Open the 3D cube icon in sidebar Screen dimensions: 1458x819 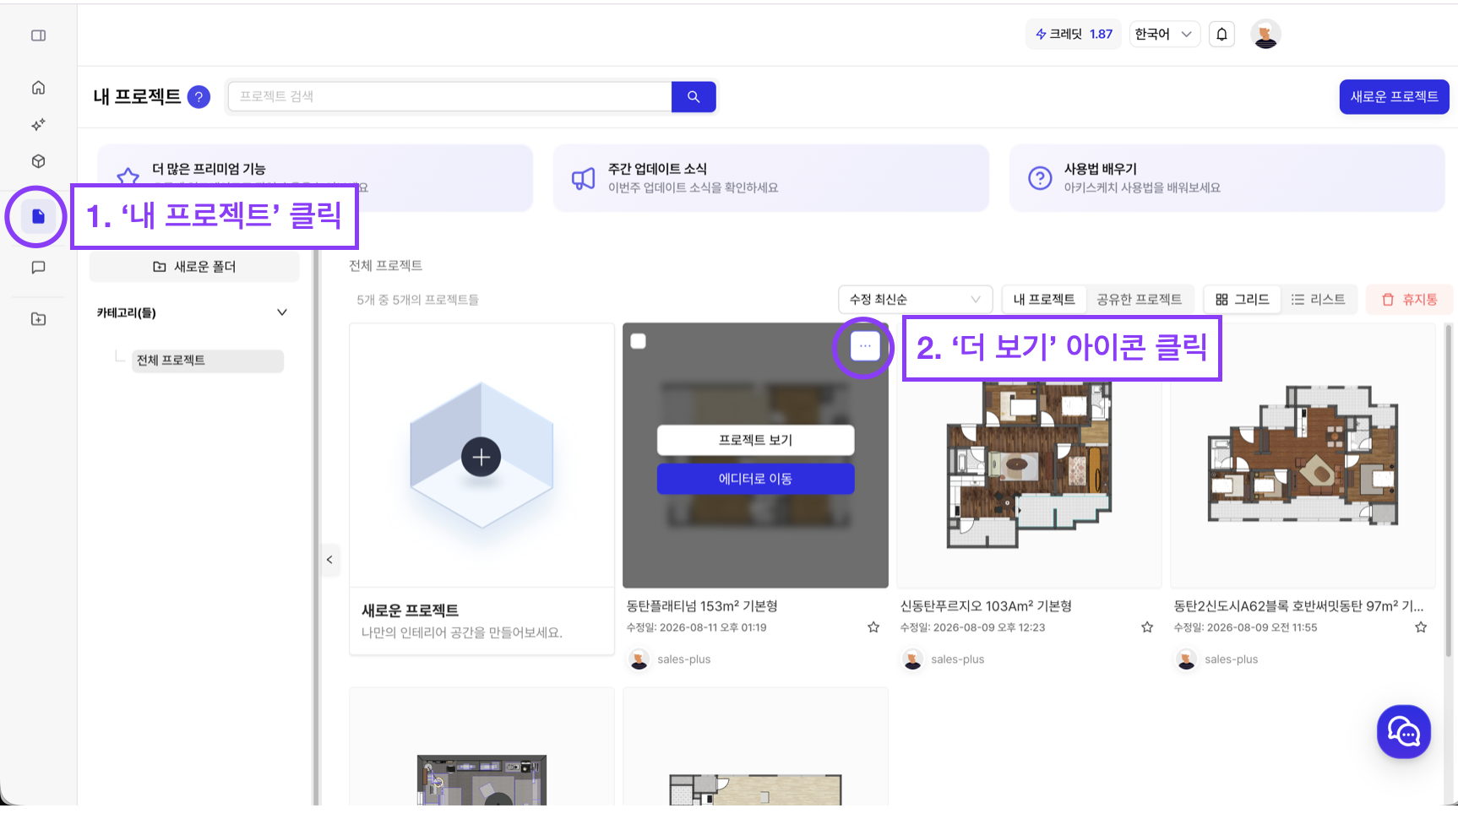(38, 161)
